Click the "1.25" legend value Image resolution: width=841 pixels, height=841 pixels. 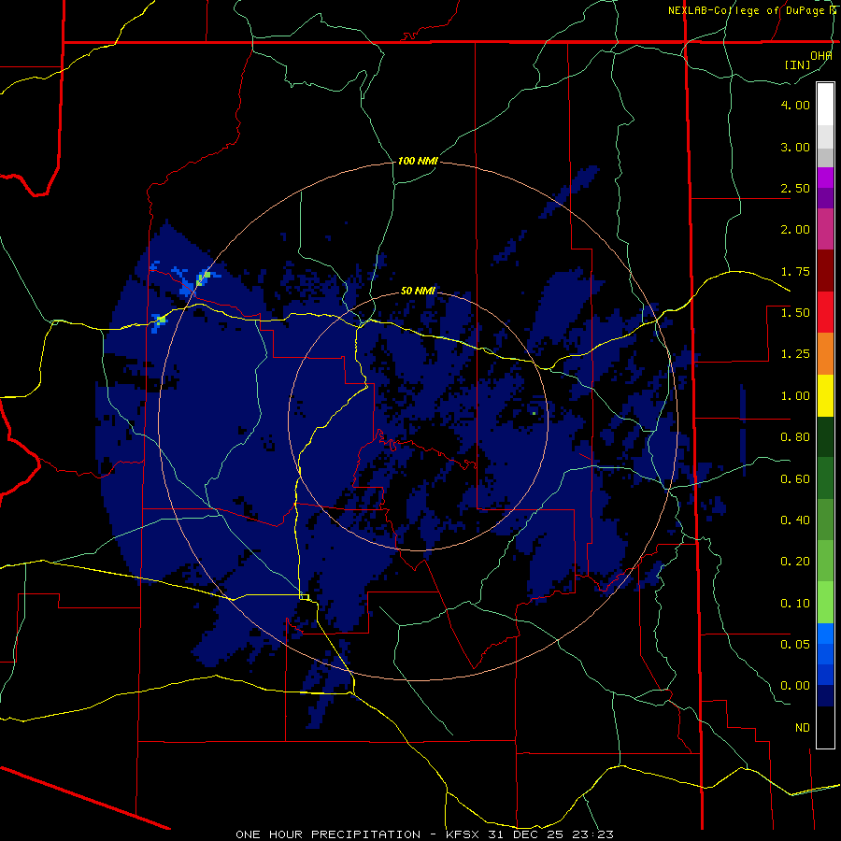(795, 354)
